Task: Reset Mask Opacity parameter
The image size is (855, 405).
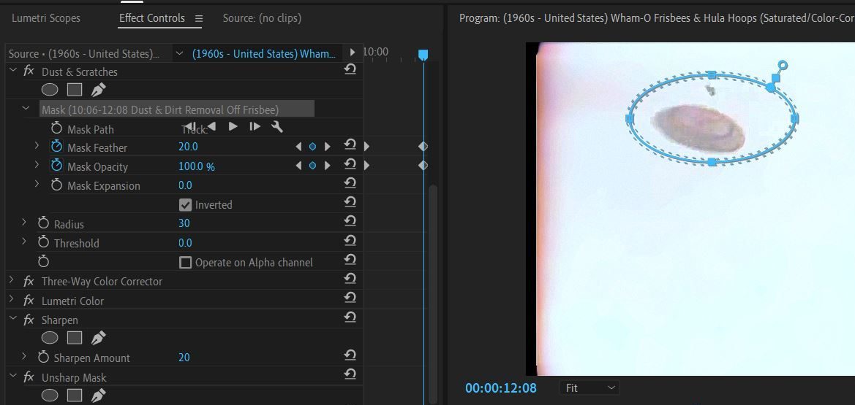Action: point(350,164)
